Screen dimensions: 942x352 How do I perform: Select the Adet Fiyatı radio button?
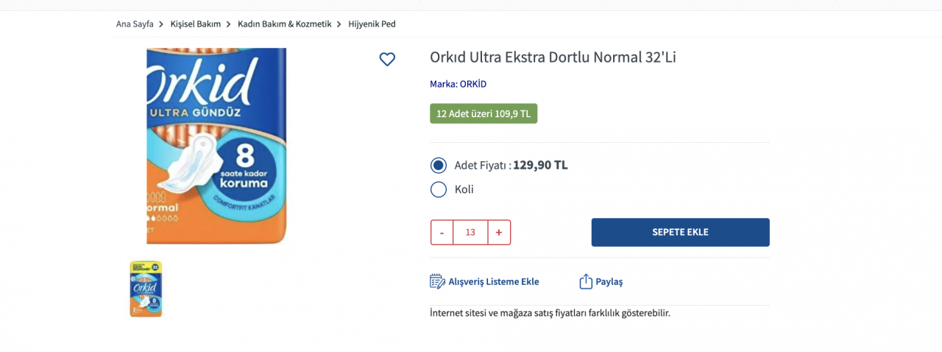pos(439,165)
